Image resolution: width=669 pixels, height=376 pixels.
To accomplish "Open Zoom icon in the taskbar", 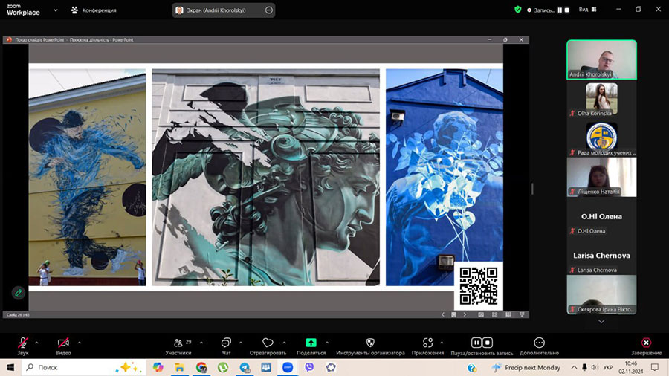I will click(x=288, y=367).
